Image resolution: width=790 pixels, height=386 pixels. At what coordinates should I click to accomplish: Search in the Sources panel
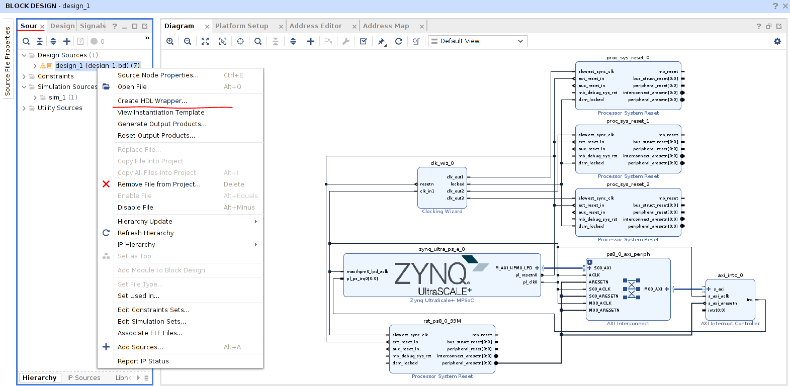pyautogui.click(x=26, y=41)
